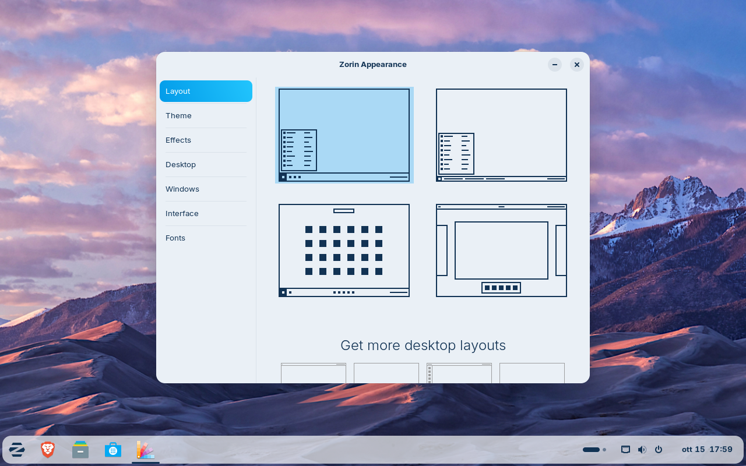Open the Effects section
746x466 pixels.
tap(206, 140)
